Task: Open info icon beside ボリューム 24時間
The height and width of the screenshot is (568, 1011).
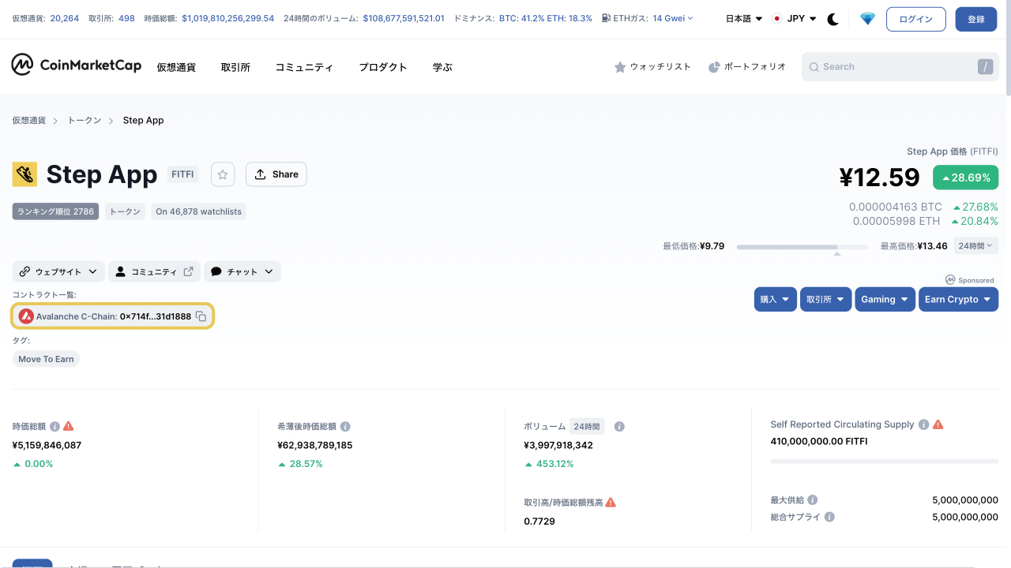Action: point(619,426)
